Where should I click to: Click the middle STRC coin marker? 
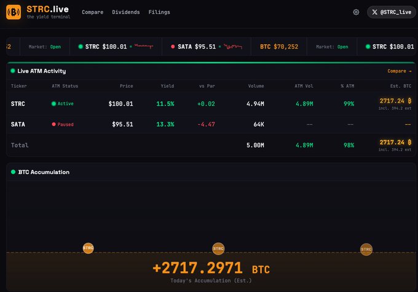click(218, 248)
